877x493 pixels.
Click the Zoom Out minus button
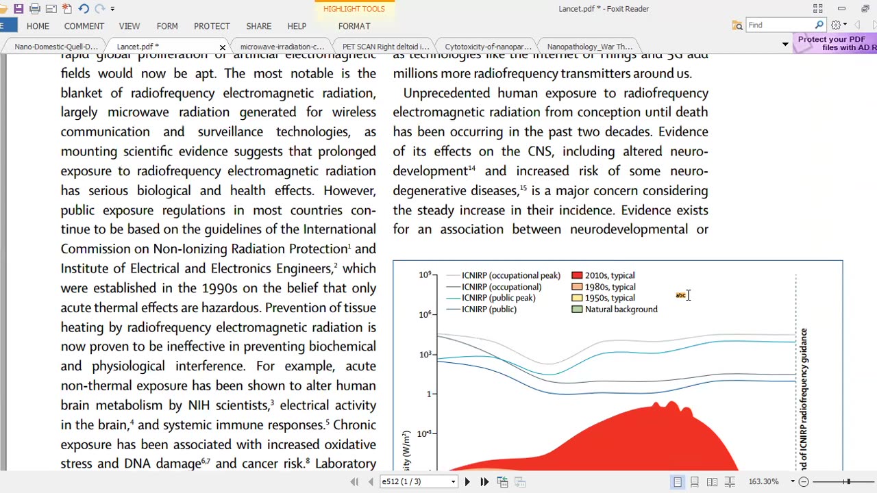(x=804, y=482)
